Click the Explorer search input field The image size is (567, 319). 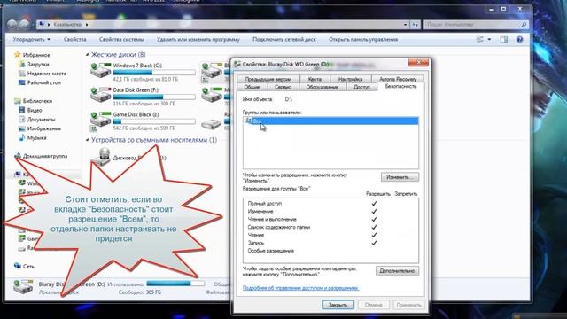[x=472, y=25]
